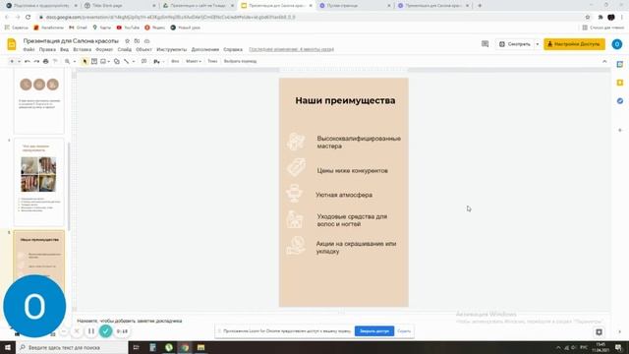Click the Фон background button
Image resolution: width=629 pixels, height=354 pixels.
175,61
